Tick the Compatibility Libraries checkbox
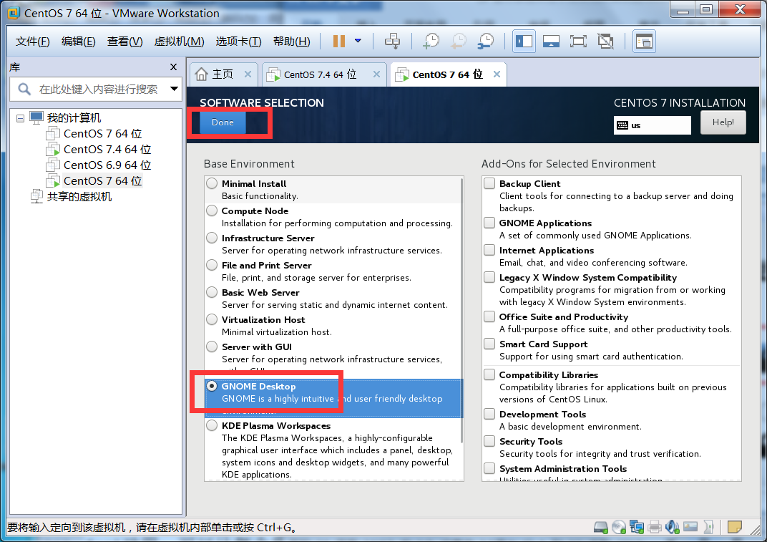Image resolution: width=767 pixels, height=542 pixels. pos(489,374)
